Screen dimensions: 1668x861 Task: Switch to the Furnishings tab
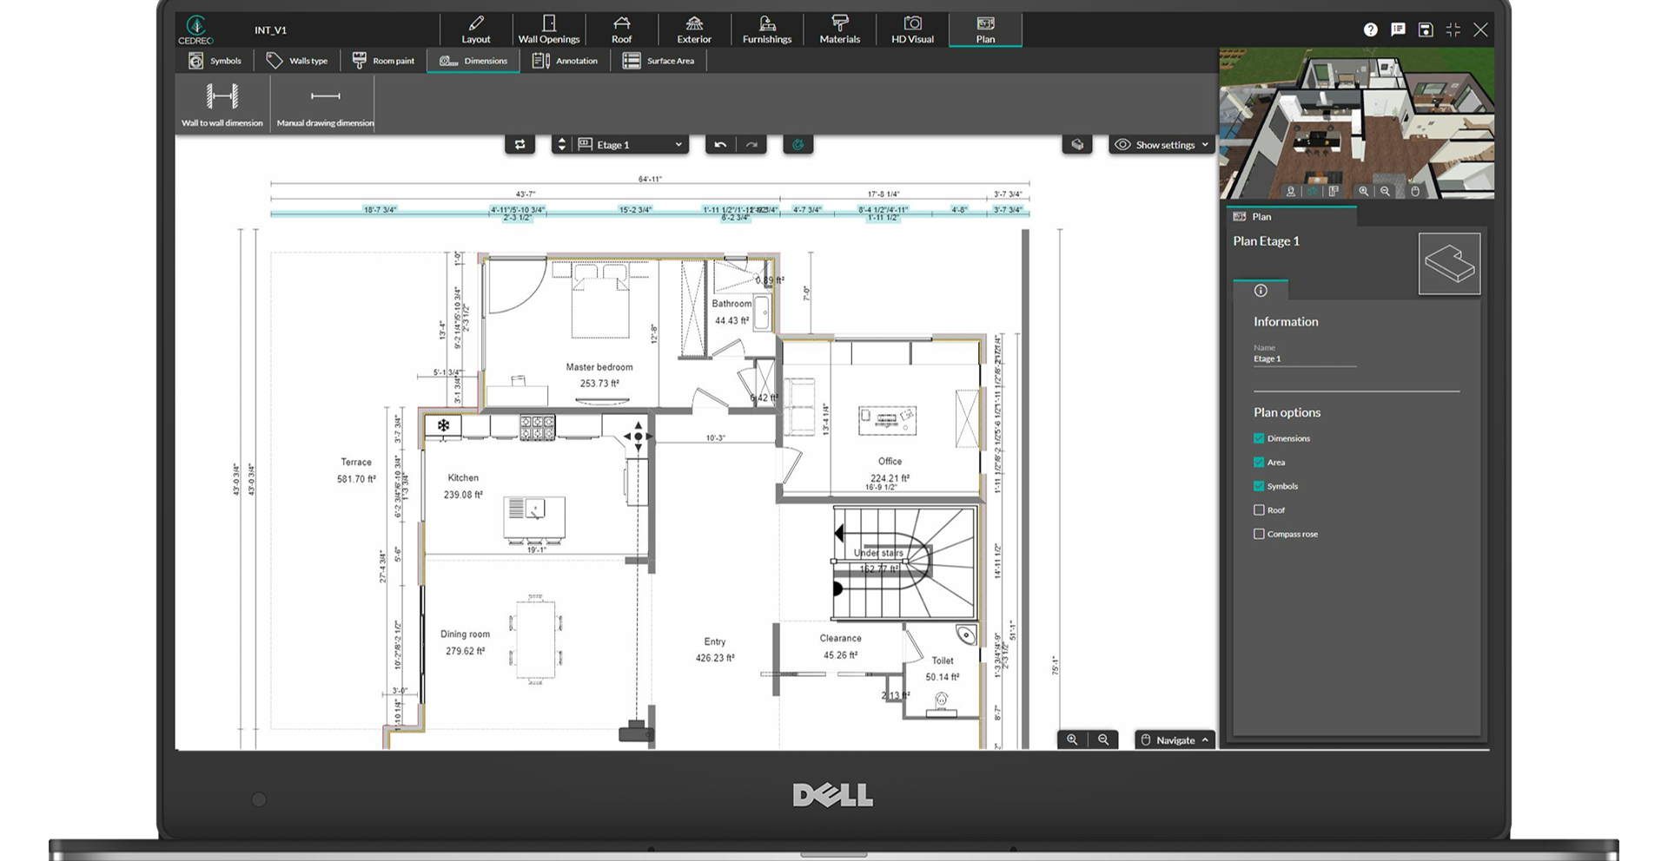click(x=767, y=30)
